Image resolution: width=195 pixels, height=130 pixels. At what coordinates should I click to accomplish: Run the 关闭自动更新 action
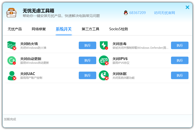click(87, 60)
